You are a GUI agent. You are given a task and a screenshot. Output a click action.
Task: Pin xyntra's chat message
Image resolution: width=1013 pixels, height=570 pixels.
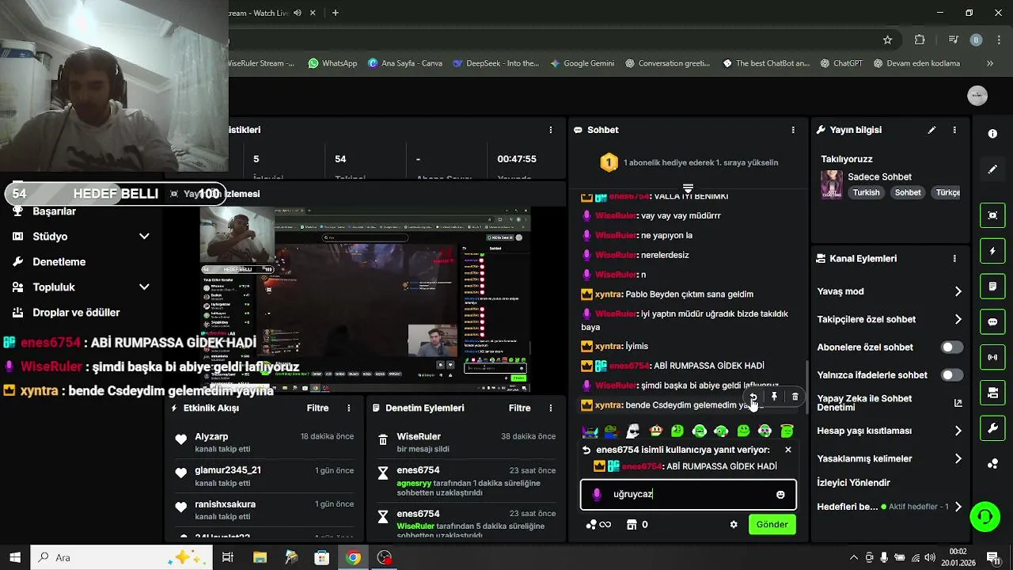(774, 397)
